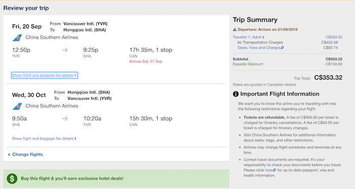Collapse the Traveller 1: Adult breakdown
The width and height of the screenshot is (355, 189).
coord(248,37)
